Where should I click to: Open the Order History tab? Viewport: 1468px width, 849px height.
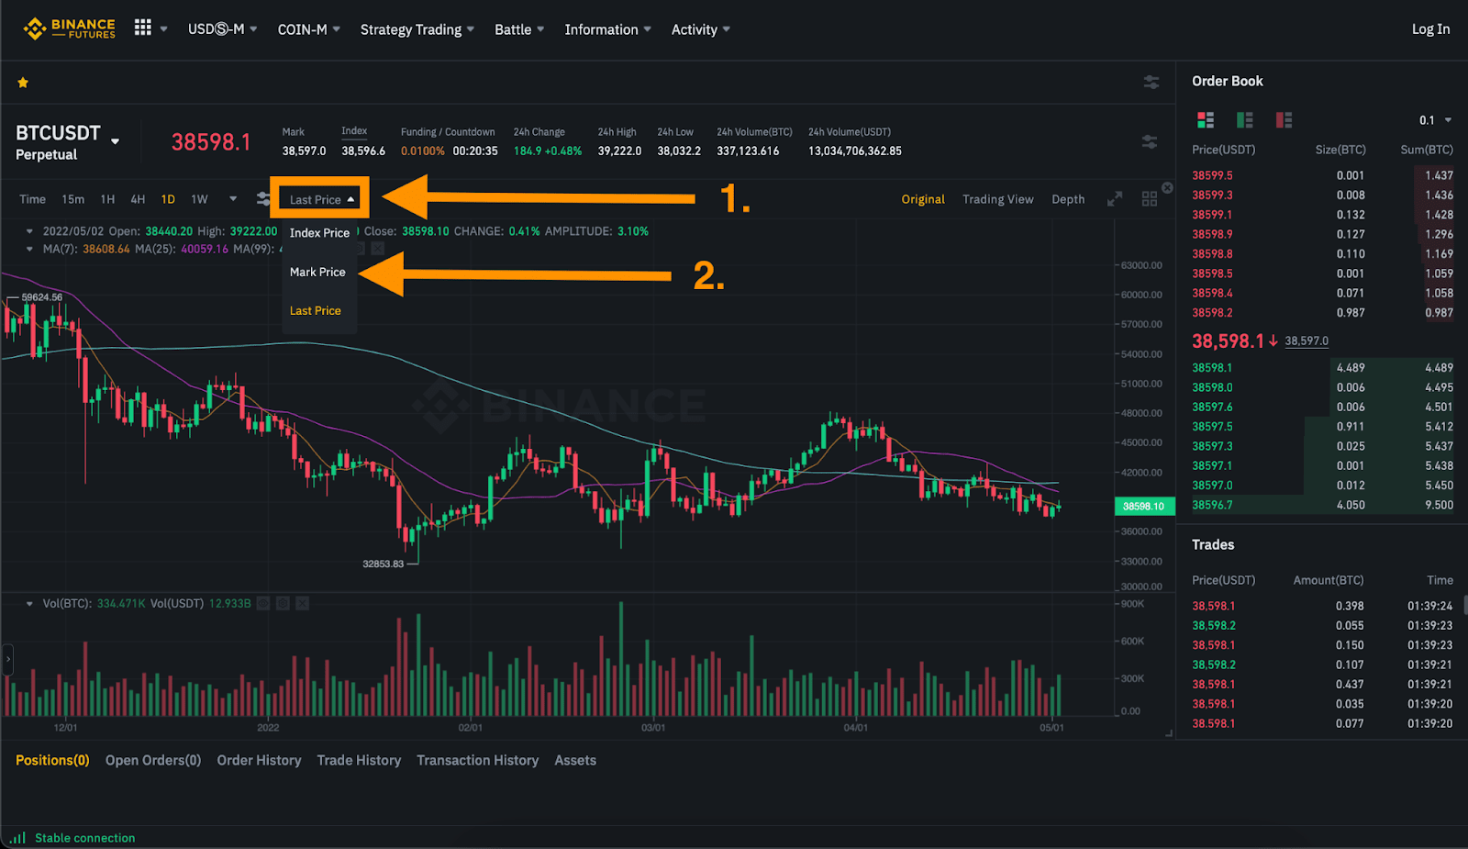point(259,760)
